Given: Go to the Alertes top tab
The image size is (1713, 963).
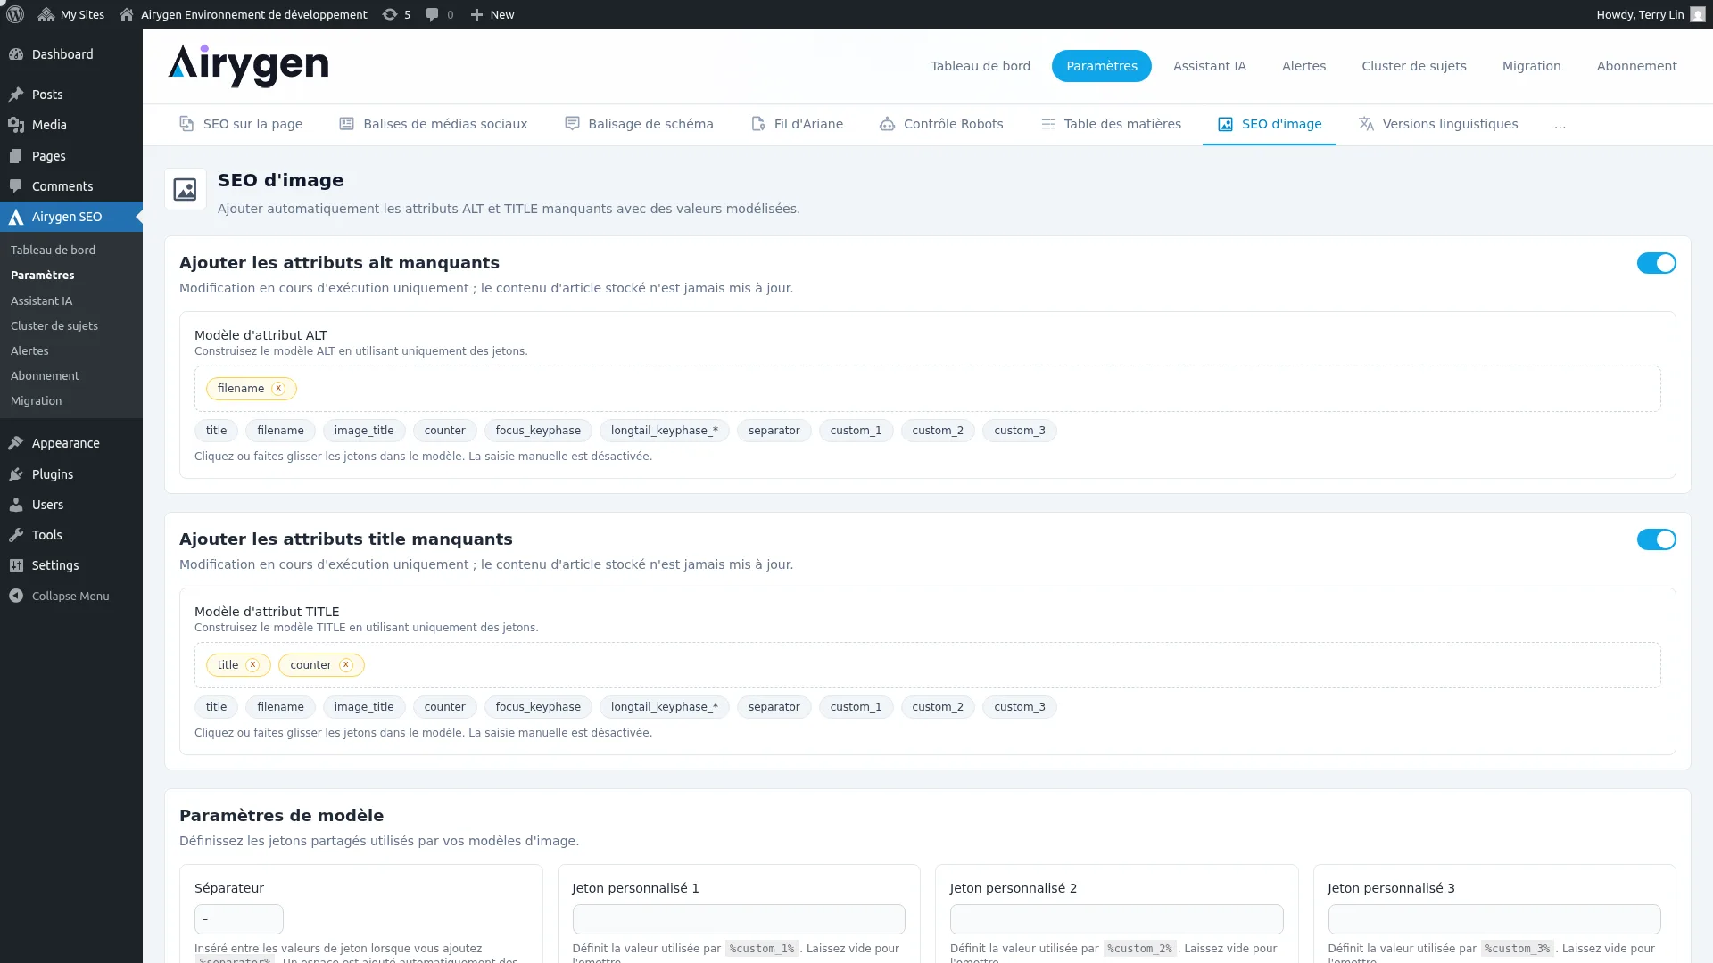Looking at the screenshot, I should pyautogui.click(x=1303, y=66).
